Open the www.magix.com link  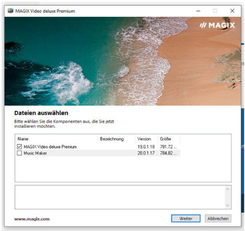[32, 219]
